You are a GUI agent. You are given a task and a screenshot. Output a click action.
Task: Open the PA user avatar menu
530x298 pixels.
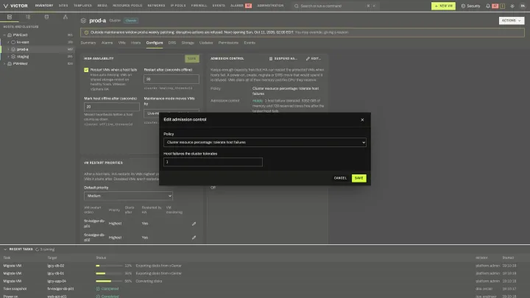point(523,6)
